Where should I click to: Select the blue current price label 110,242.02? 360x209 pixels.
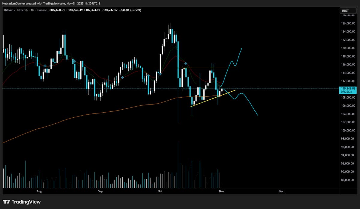(348, 88)
